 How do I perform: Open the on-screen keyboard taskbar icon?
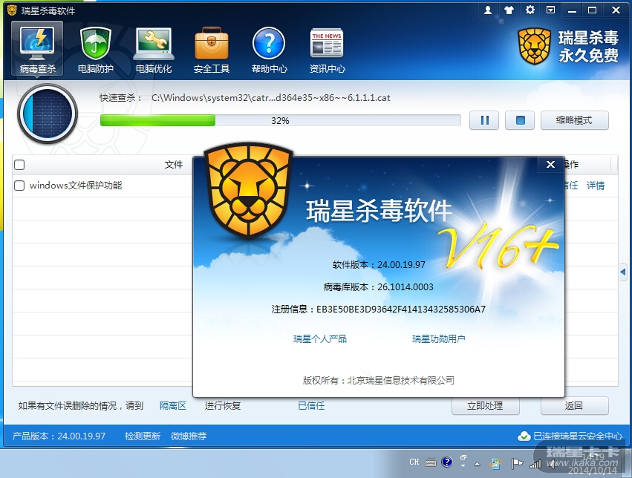[431, 462]
